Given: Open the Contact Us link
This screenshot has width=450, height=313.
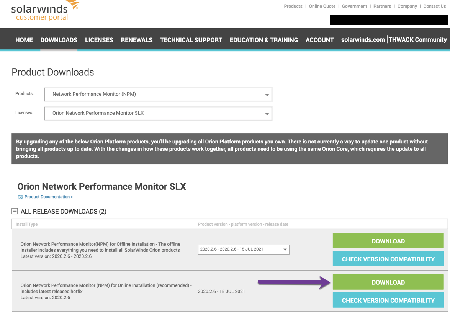Looking at the screenshot, I should [x=435, y=6].
